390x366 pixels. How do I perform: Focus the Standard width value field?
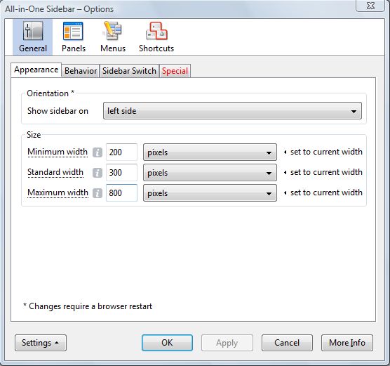click(x=121, y=172)
